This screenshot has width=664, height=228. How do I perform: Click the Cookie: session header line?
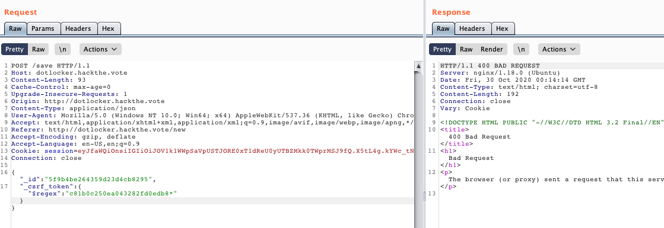point(212,151)
